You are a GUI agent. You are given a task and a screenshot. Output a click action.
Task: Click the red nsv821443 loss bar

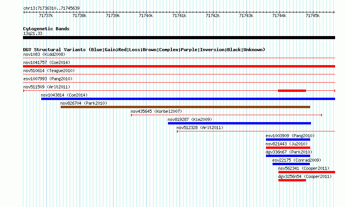point(288,148)
